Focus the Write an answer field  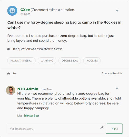click(53, 129)
